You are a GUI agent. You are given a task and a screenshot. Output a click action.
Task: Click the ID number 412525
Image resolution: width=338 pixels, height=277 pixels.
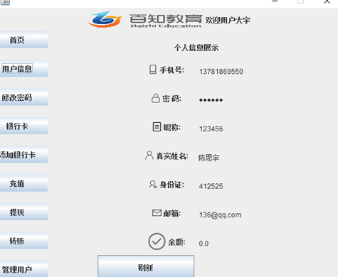click(211, 186)
